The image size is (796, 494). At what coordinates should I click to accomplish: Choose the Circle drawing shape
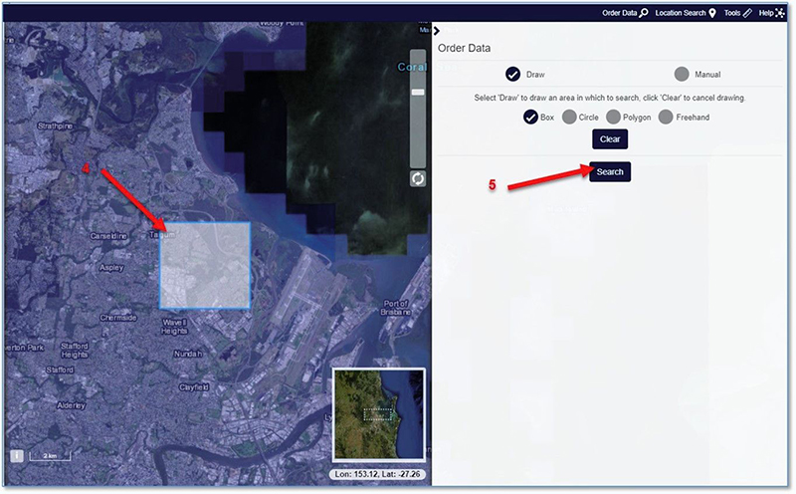coord(569,118)
